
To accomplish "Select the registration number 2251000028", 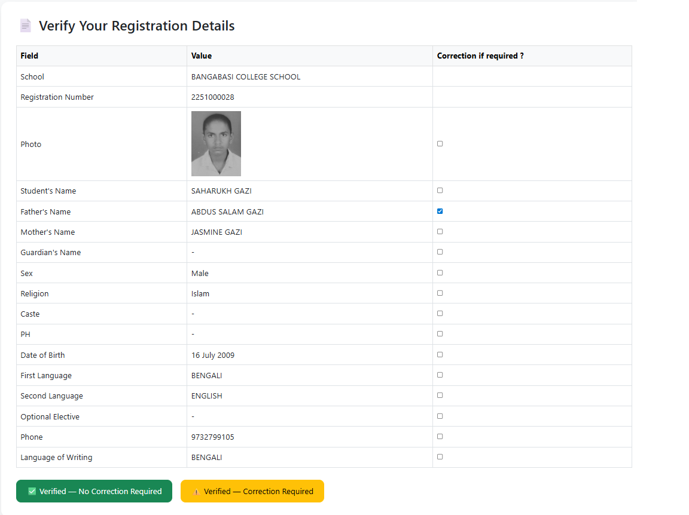I will [213, 97].
